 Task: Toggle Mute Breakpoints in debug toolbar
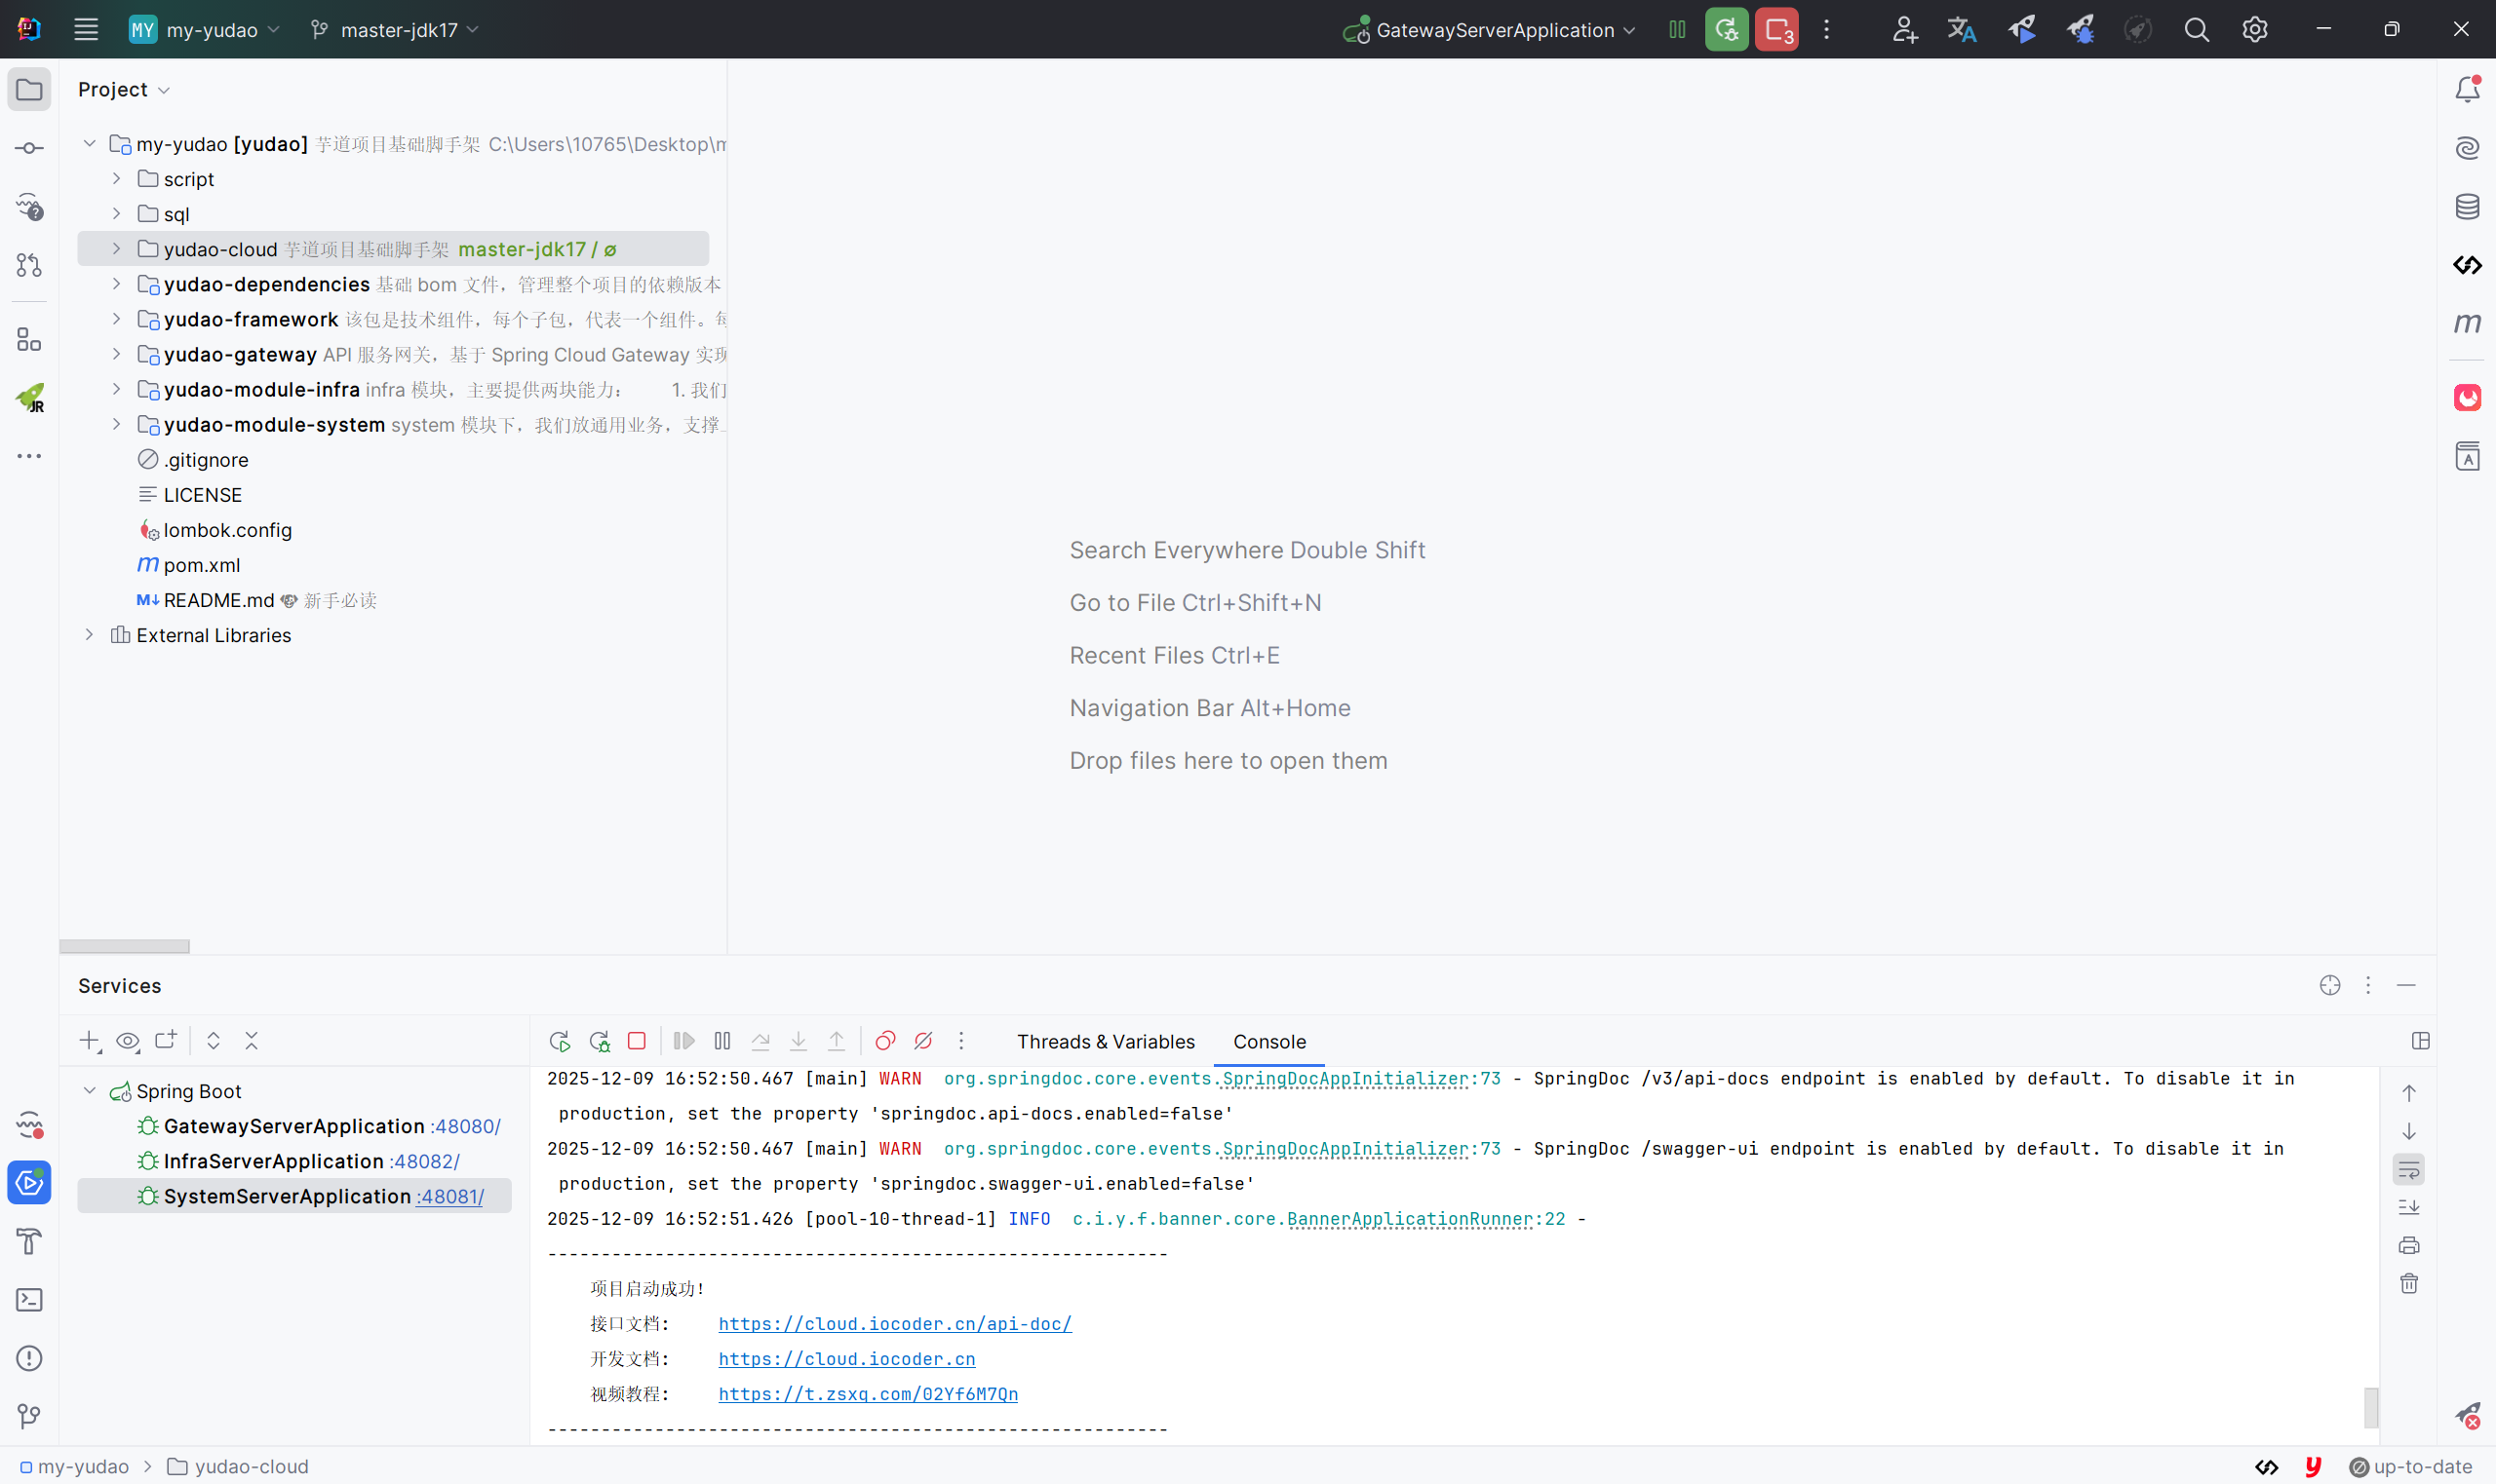click(923, 1041)
